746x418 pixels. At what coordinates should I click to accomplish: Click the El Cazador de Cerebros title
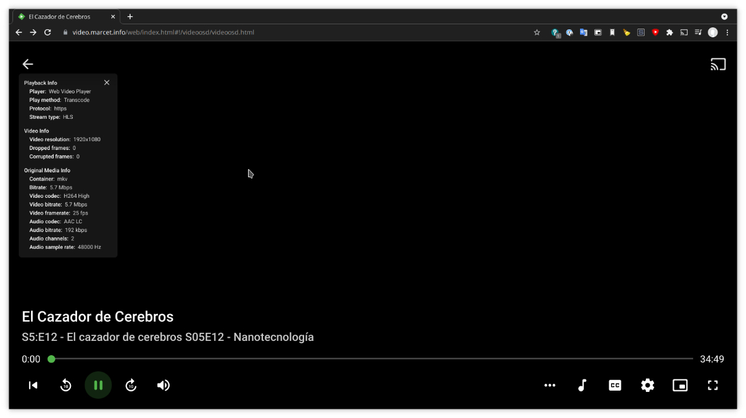click(x=98, y=317)
